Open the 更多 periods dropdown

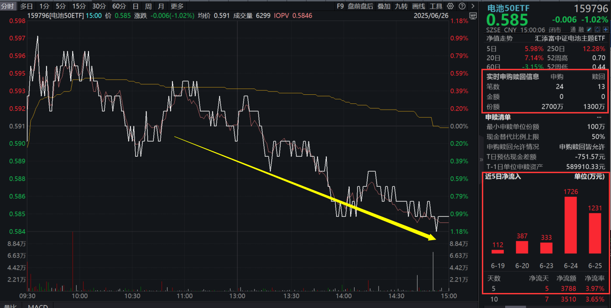point(177,6)
